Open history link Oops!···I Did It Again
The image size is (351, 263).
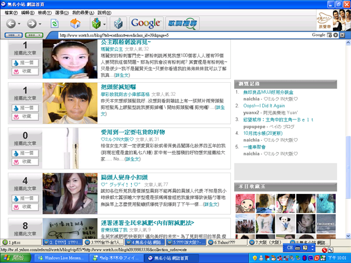[x=264, y=106]
